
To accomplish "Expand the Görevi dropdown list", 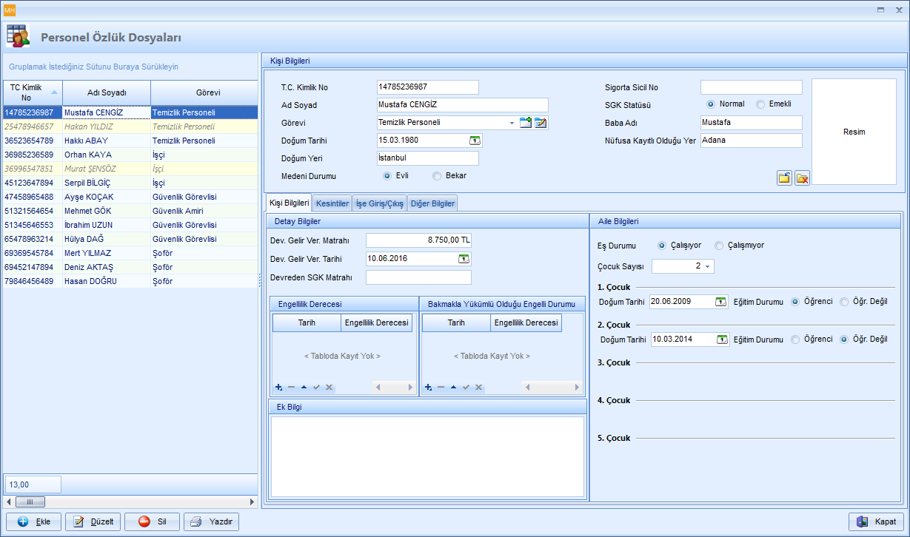I will coord(512,123).
